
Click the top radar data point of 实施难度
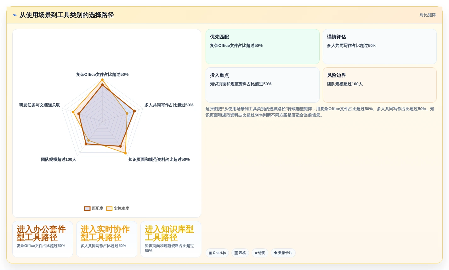(x=102, y=80)
